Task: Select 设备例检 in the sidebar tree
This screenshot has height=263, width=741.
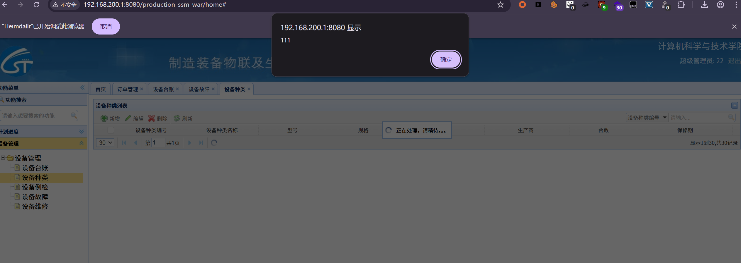Action: click(x=35, y=187)
